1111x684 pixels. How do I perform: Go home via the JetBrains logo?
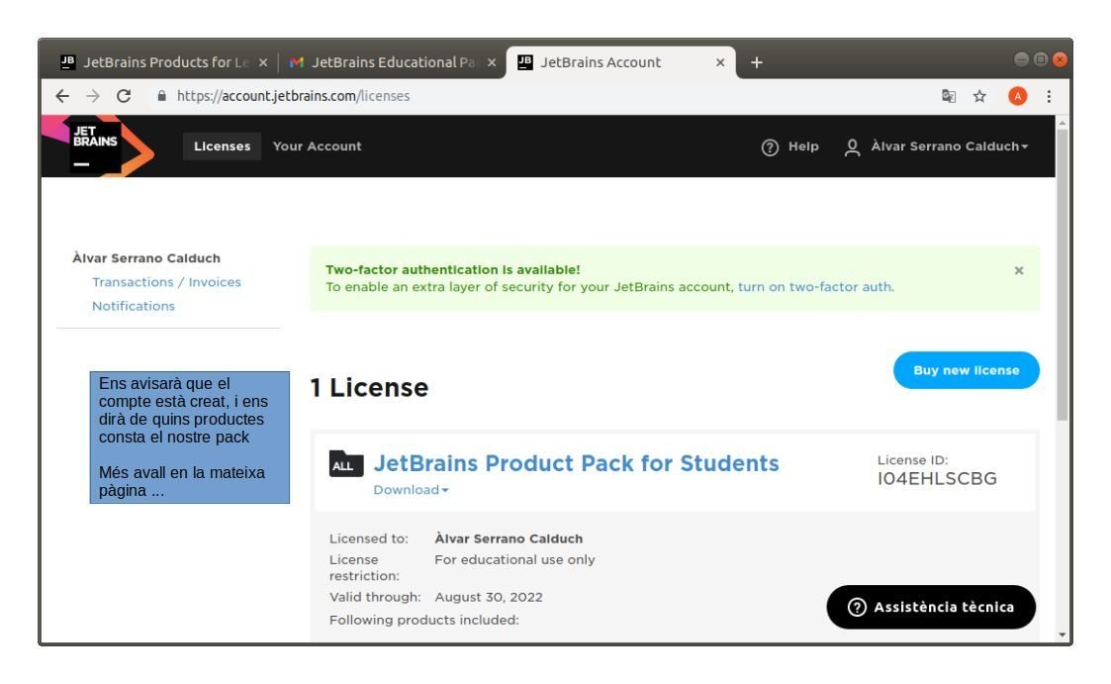point(98,147)
